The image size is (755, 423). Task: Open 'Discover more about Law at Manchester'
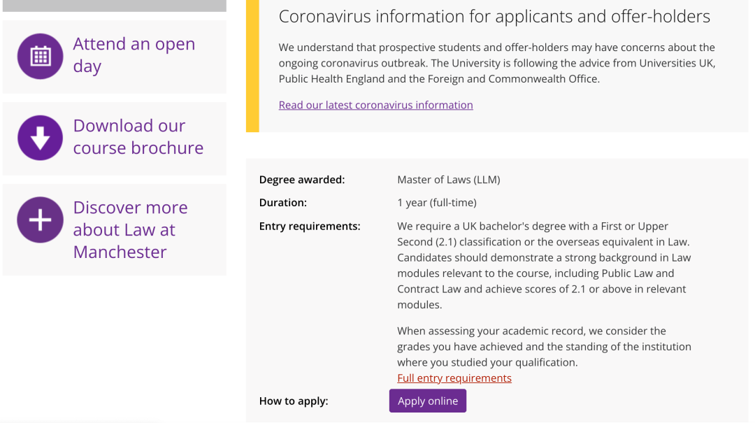[x=130, y=229]
